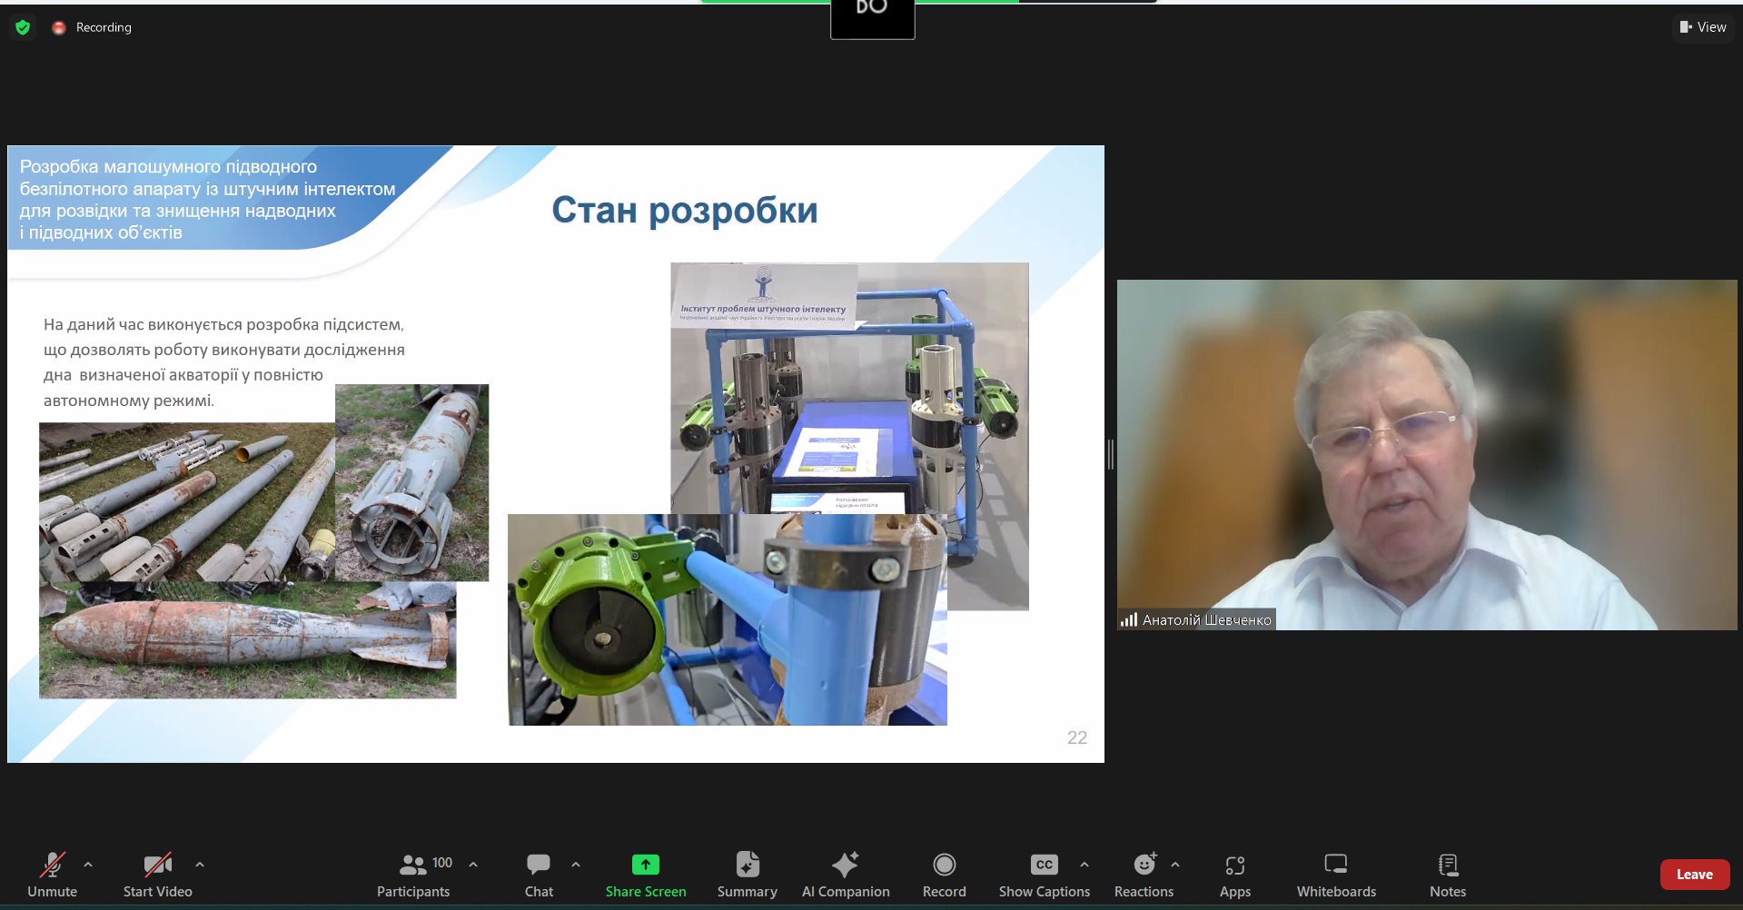Image resolution: width=1743 pixels, height=910 pixels.
Task: Click the red Leave button
Action: pyautogui.click(x=1695, y=875)
